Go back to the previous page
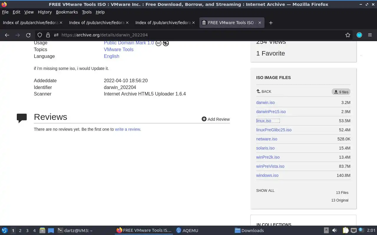The image size is (377, 235). (x=7, y=35)
